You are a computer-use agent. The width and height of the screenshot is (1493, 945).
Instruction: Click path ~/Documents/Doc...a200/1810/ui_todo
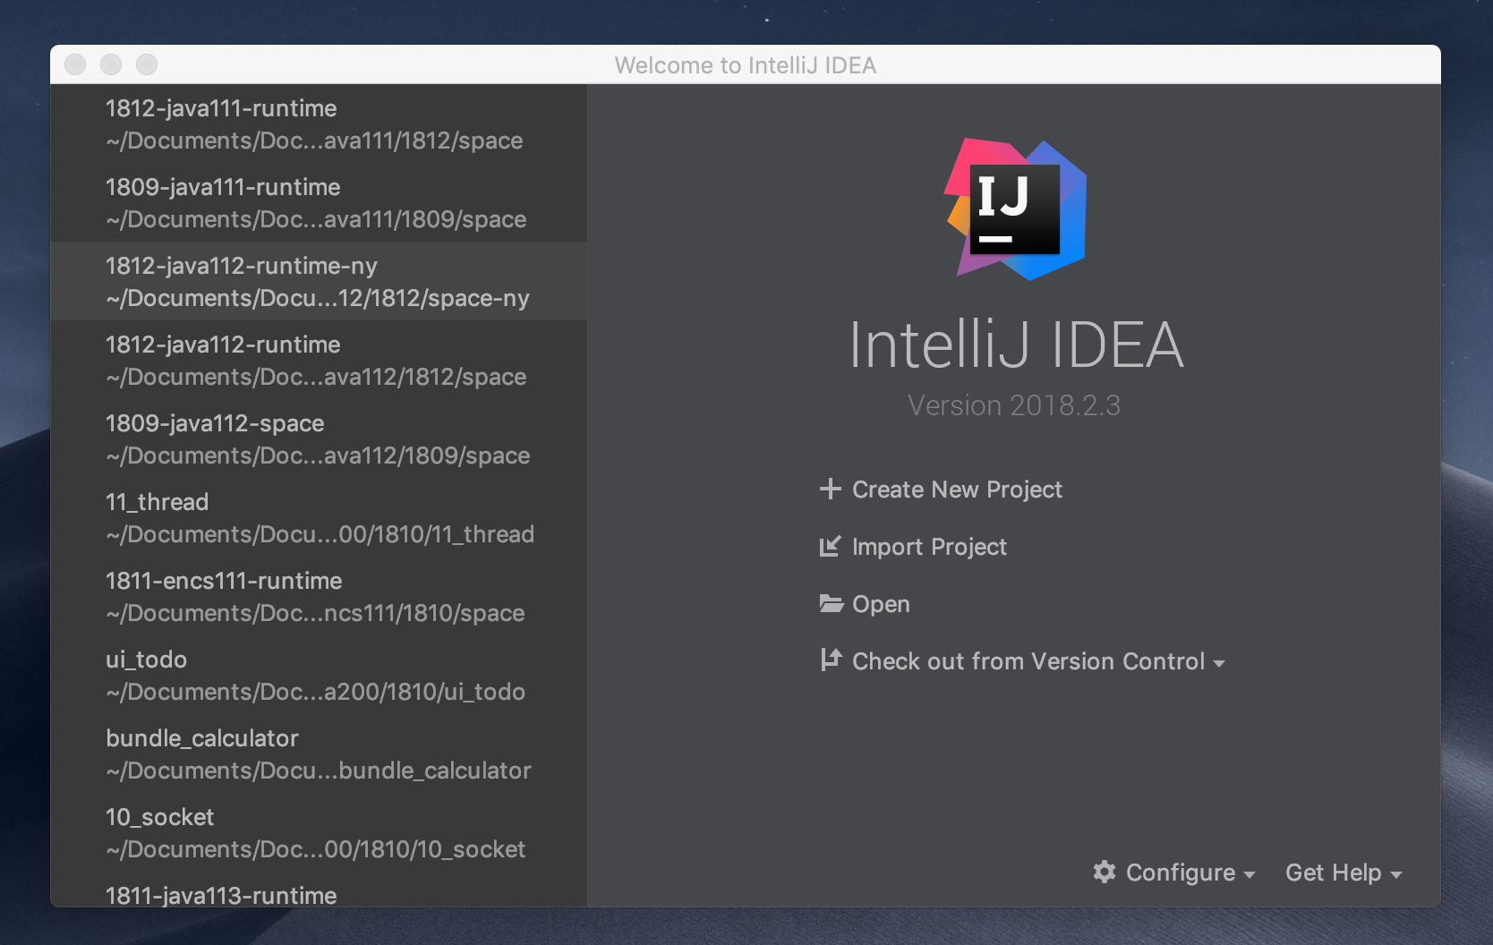pos(315,692)
